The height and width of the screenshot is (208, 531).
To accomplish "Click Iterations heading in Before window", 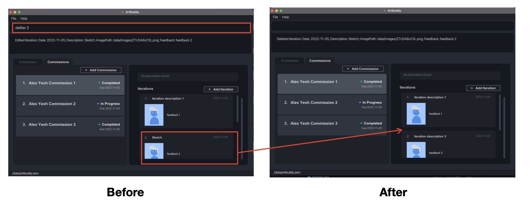I will click(145, 89).
